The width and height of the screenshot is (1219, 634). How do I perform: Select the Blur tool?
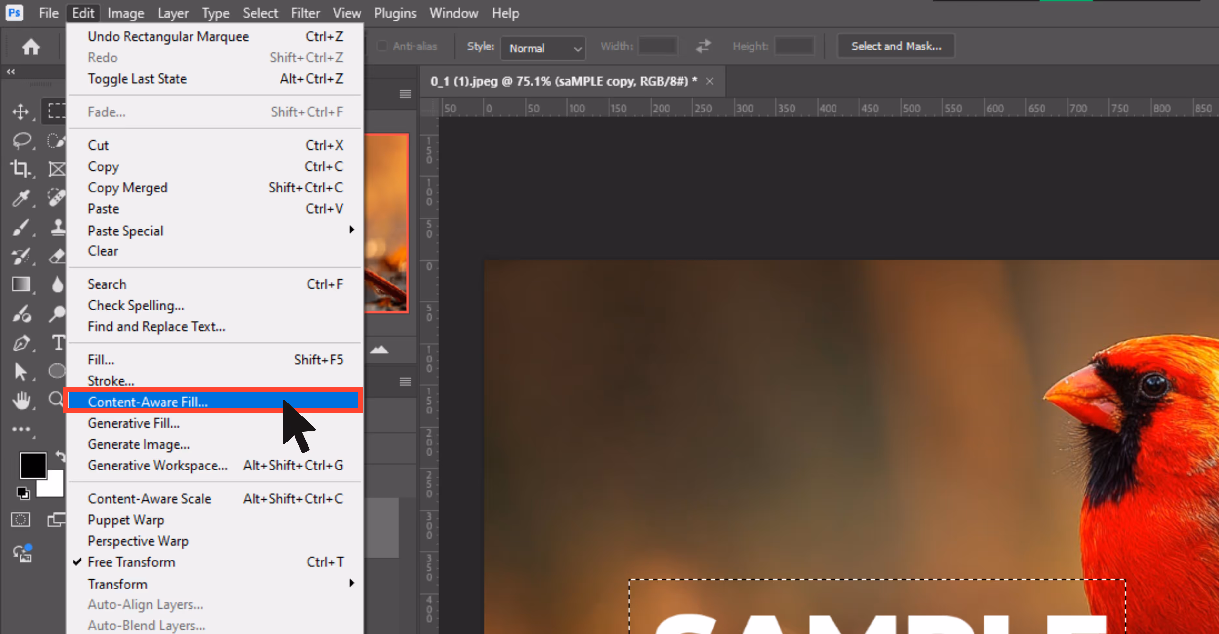click(x=57, y=284)
